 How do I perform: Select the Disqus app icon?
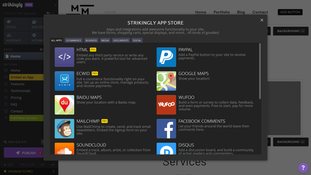click(166, 149)
